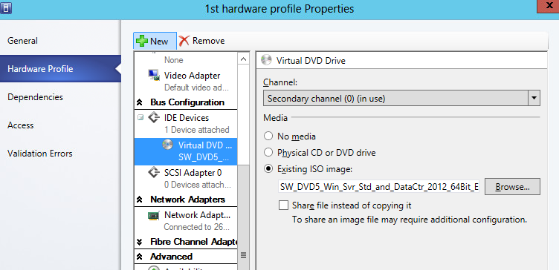Open the Access page
Image resolution: width=559 pixels, height=270 pixels.
point(20,125)
